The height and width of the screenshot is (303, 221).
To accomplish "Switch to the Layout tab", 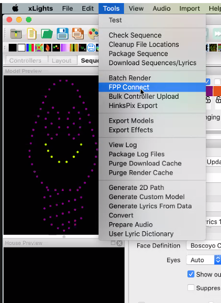I will pos(61,61).
